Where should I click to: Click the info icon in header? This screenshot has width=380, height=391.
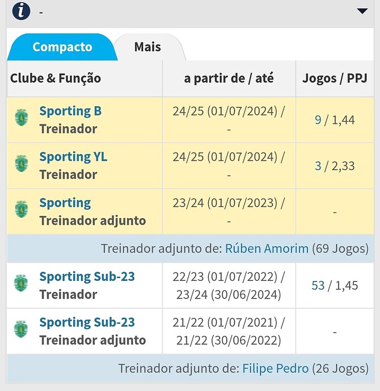pos(21,11)
